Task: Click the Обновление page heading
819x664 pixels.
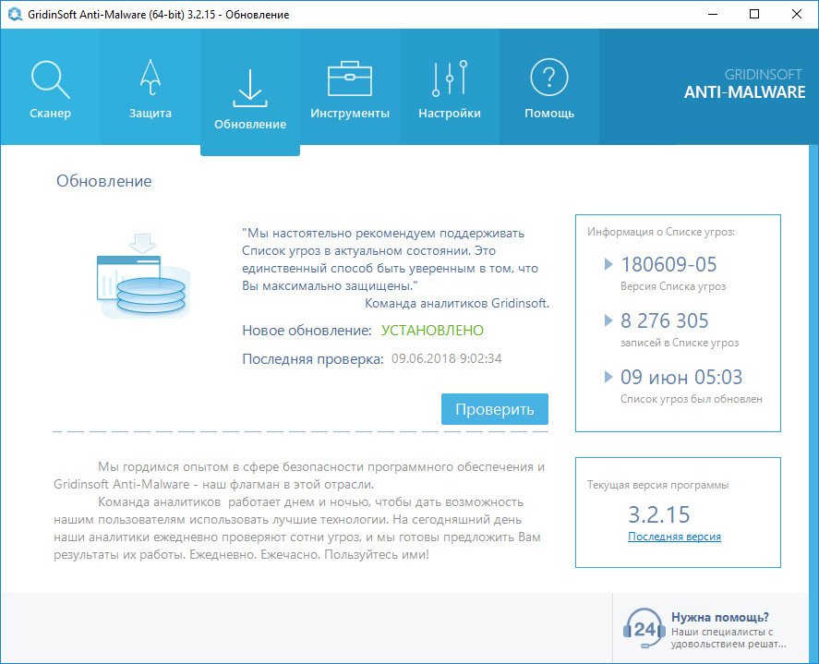Action: pos(104,181)
